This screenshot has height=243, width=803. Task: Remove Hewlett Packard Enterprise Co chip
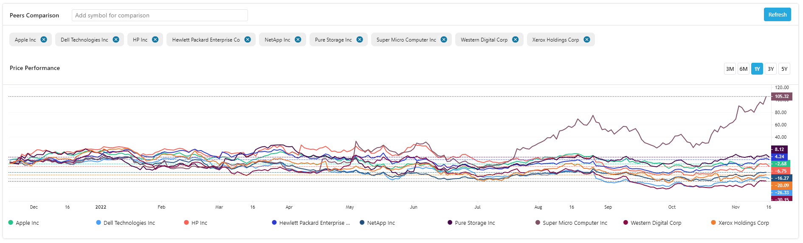[248, 39]
